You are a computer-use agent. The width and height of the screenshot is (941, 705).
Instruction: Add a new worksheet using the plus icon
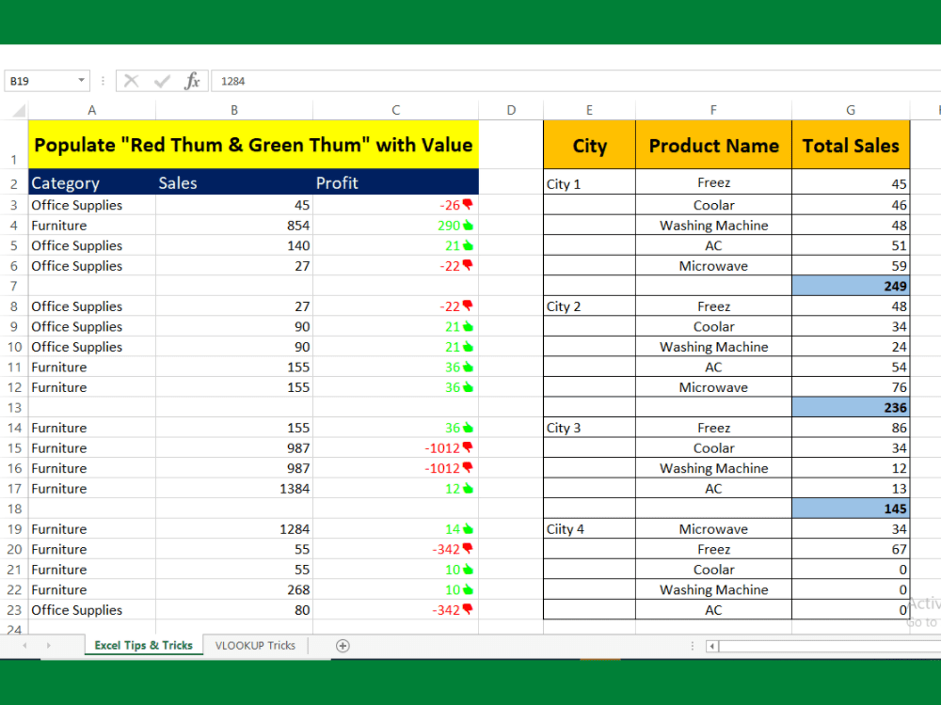tap(343, 646)
